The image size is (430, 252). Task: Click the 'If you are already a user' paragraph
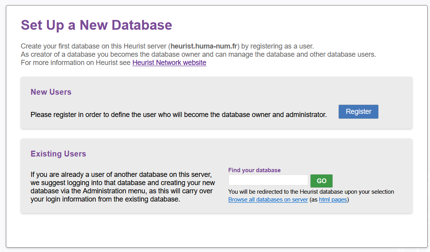(123, 187)
